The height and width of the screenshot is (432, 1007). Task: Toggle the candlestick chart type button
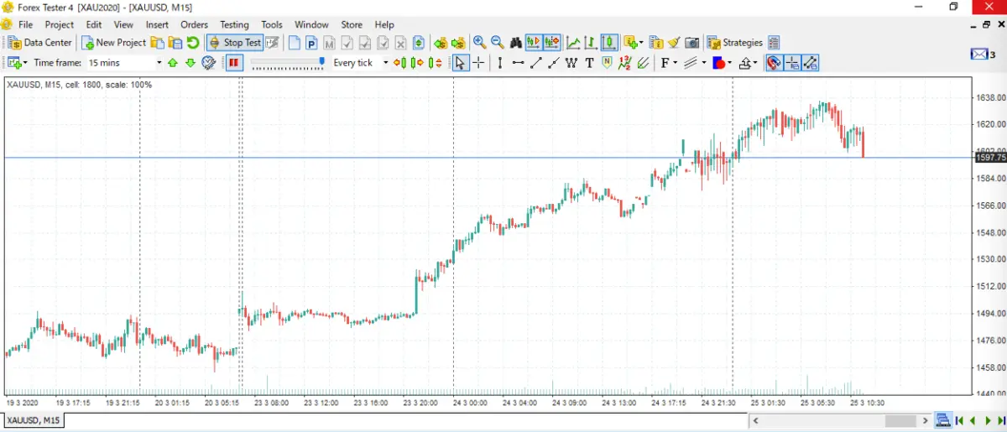coord(609,42)
